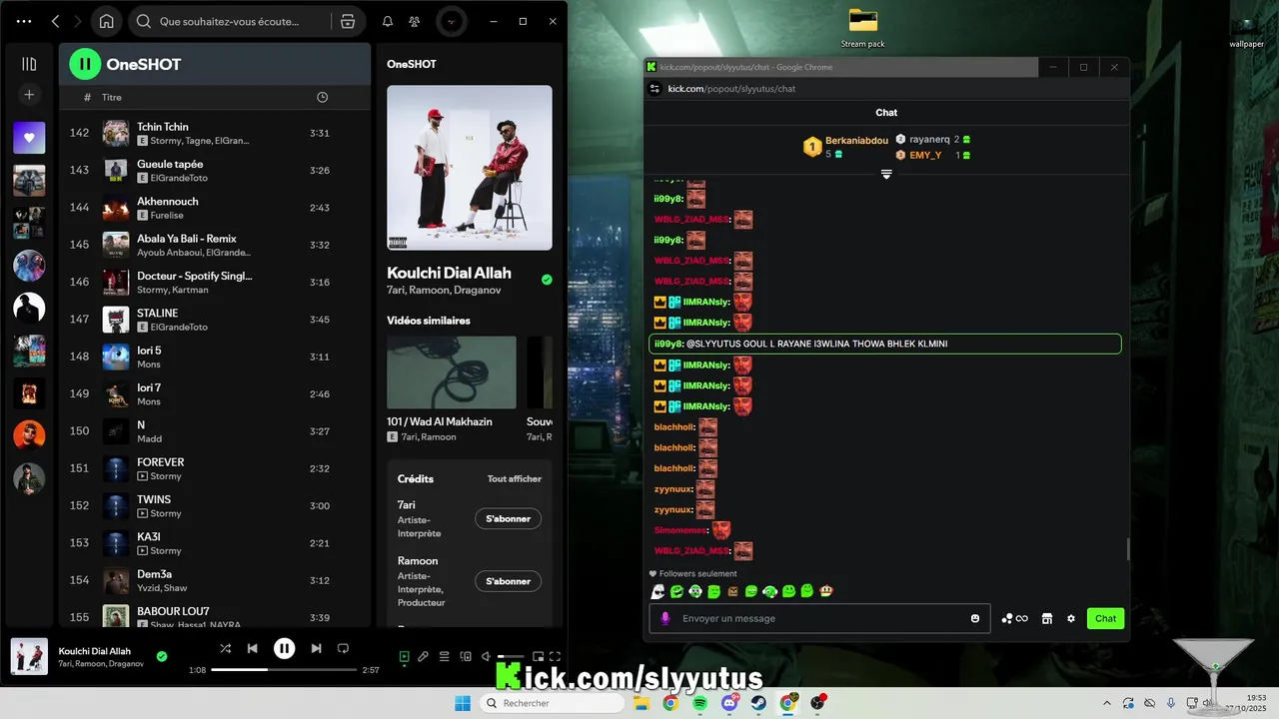This screenshot has height=719, width=1279.
Task: Open Spotify three-dots main menu
Action: pos(24,21)
